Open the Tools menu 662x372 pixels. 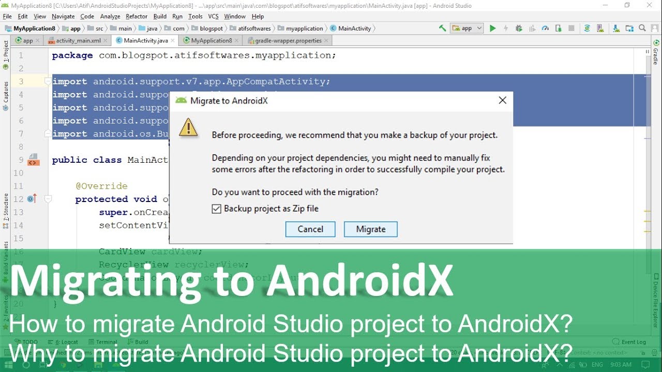[195, 16]
